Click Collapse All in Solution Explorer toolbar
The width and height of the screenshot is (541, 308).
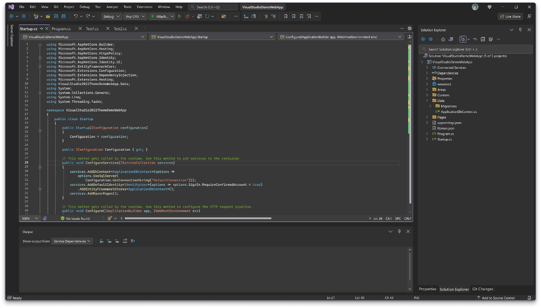(483, 39)
